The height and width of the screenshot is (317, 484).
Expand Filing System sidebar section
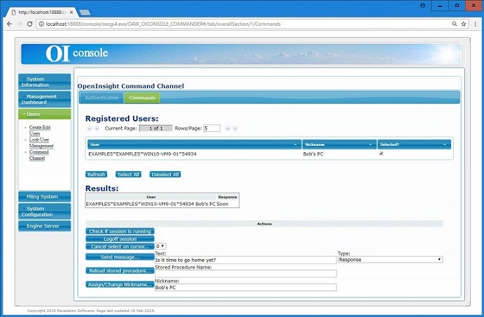[x=45, y=196]
